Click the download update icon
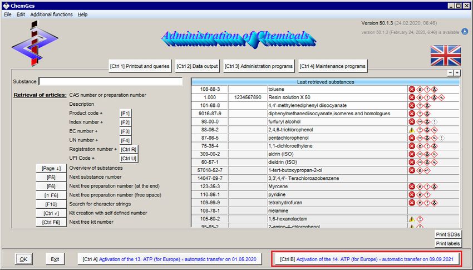The image size is (473, 270). point(465,31)
